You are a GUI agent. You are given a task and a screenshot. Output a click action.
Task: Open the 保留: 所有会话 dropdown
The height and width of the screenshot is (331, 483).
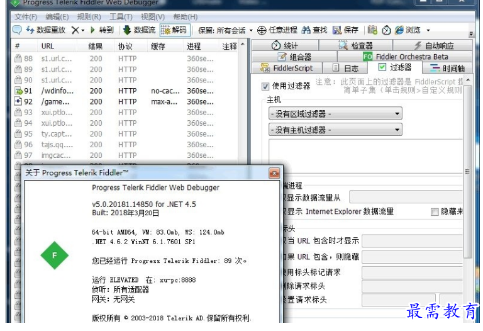(x=226, y=30)
